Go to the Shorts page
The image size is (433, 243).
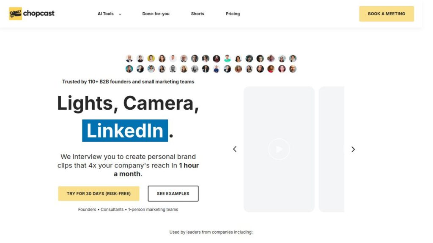pos(197,14)
